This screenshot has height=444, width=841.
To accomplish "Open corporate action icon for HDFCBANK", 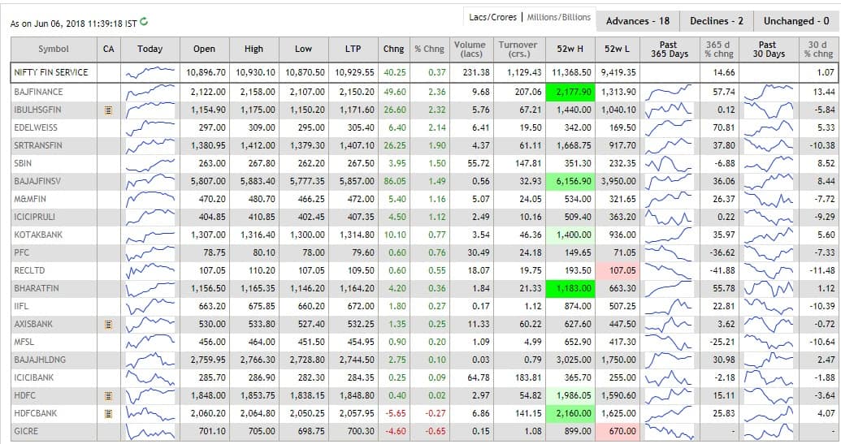I will click(108, 413).
